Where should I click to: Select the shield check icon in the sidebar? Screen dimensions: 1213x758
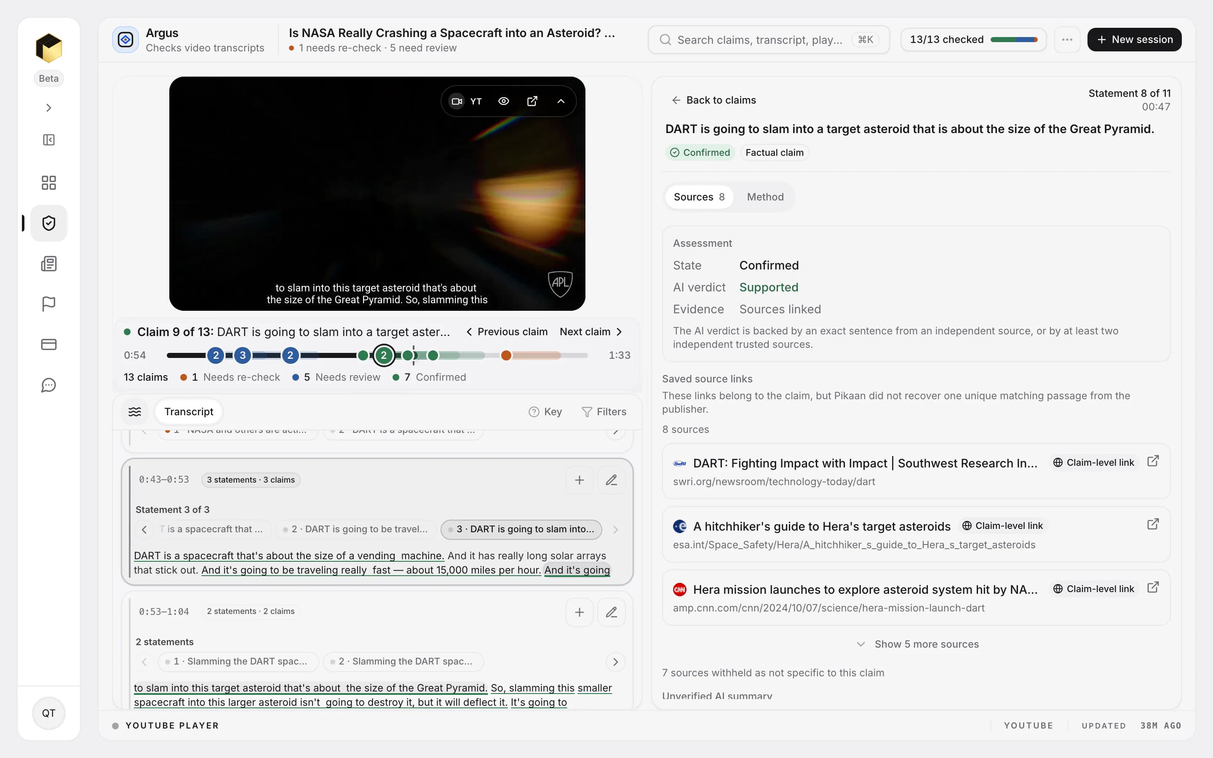(48, 223)
